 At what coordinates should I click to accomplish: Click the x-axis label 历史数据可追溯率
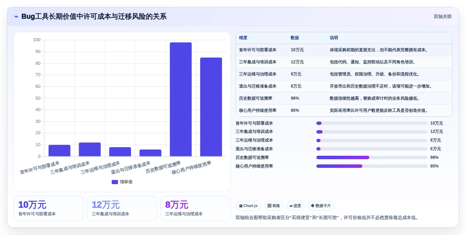pos(163,167)
